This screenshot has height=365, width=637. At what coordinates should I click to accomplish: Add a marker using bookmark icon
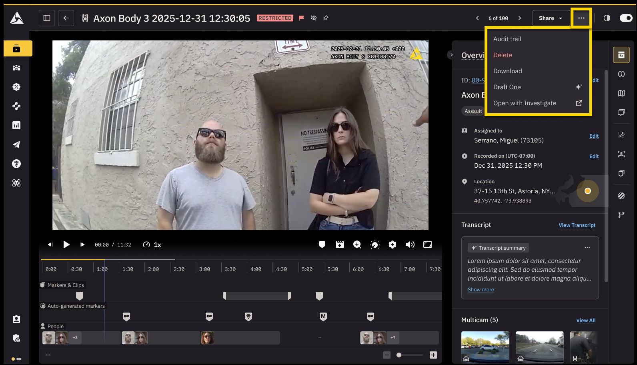322,245
